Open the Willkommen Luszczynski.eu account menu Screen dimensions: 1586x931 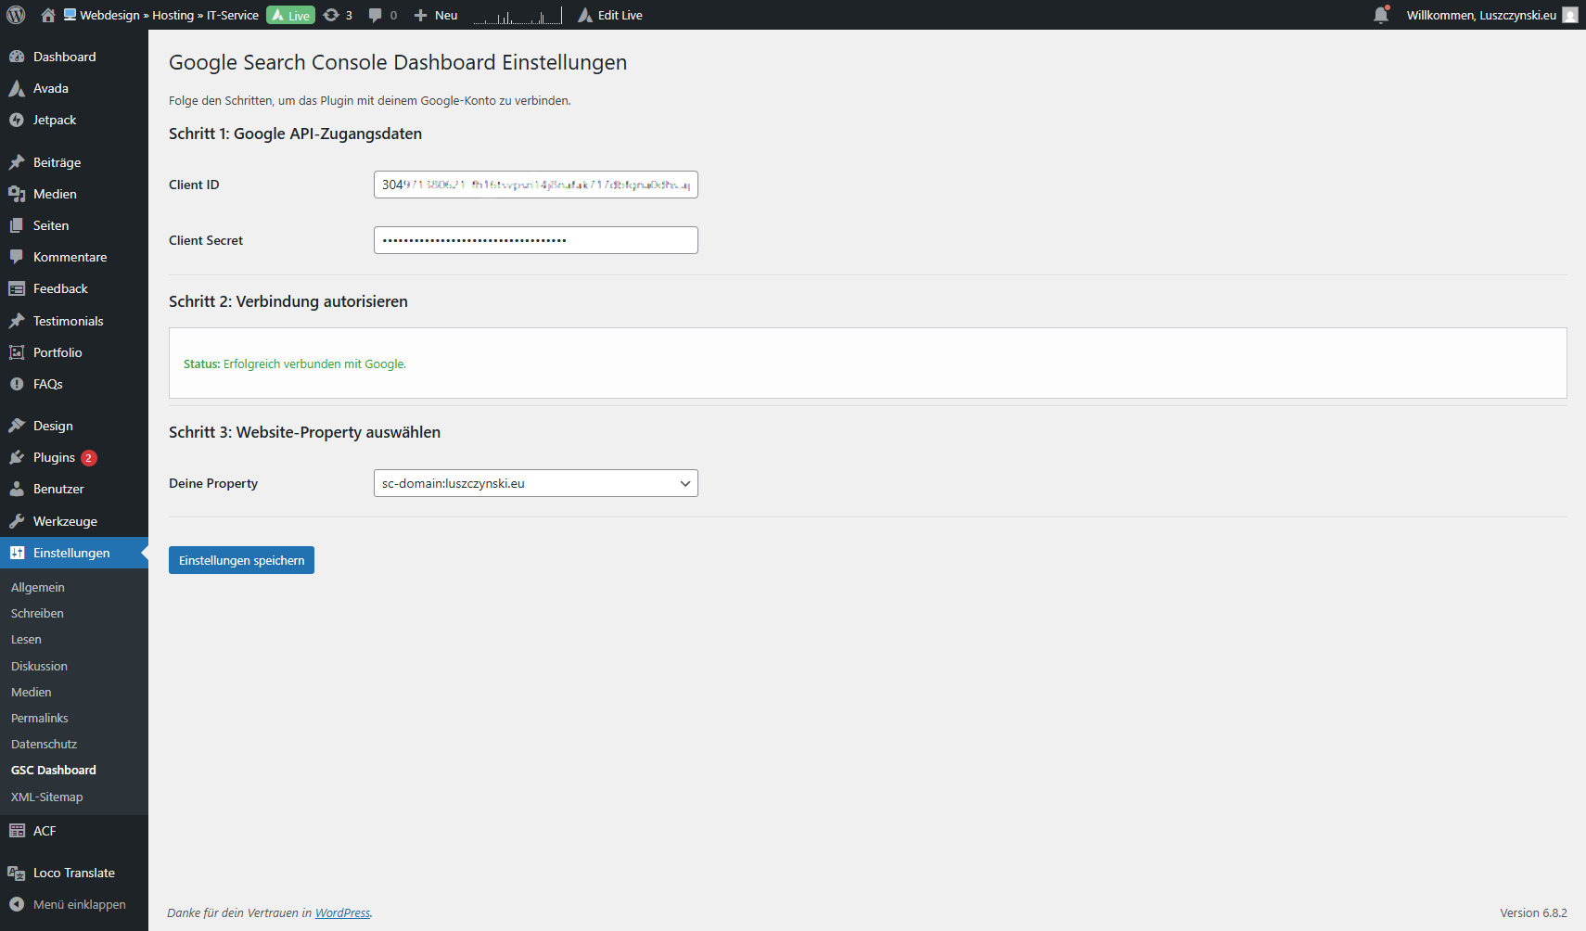coord(1480,15)
